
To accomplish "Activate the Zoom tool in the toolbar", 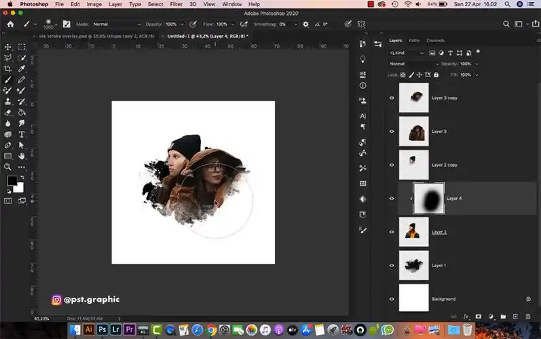I will coord(8,166).
